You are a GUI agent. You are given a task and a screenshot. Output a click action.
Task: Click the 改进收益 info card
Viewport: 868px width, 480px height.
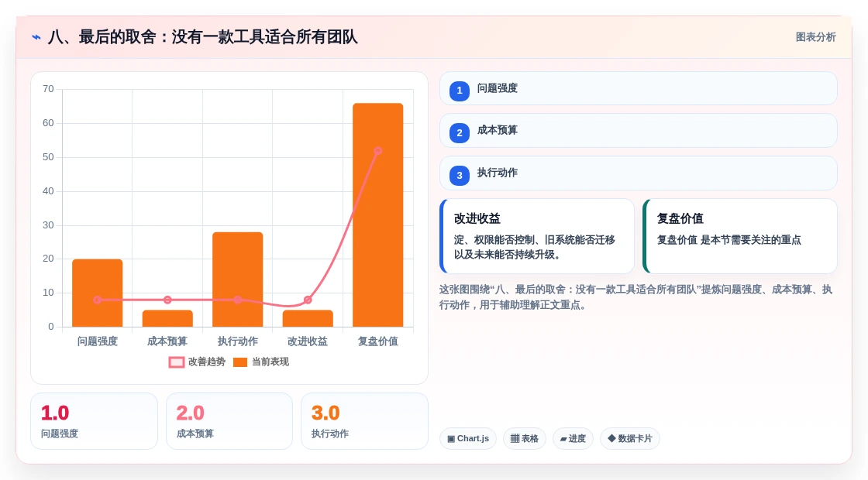pos(537,236)
